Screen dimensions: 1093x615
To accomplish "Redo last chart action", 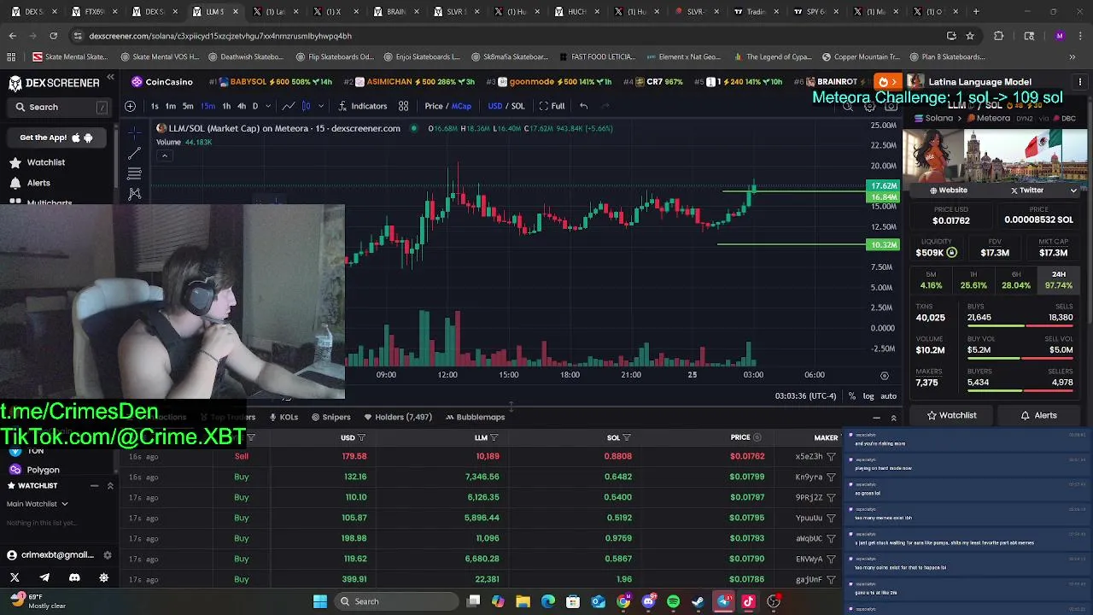I will (x=605, y=106).
